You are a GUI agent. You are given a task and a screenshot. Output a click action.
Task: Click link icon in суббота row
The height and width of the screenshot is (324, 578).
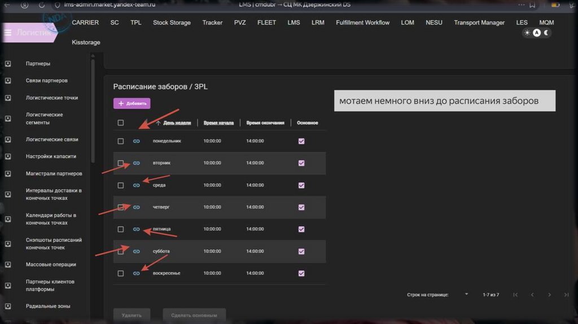tap(137, 251)
